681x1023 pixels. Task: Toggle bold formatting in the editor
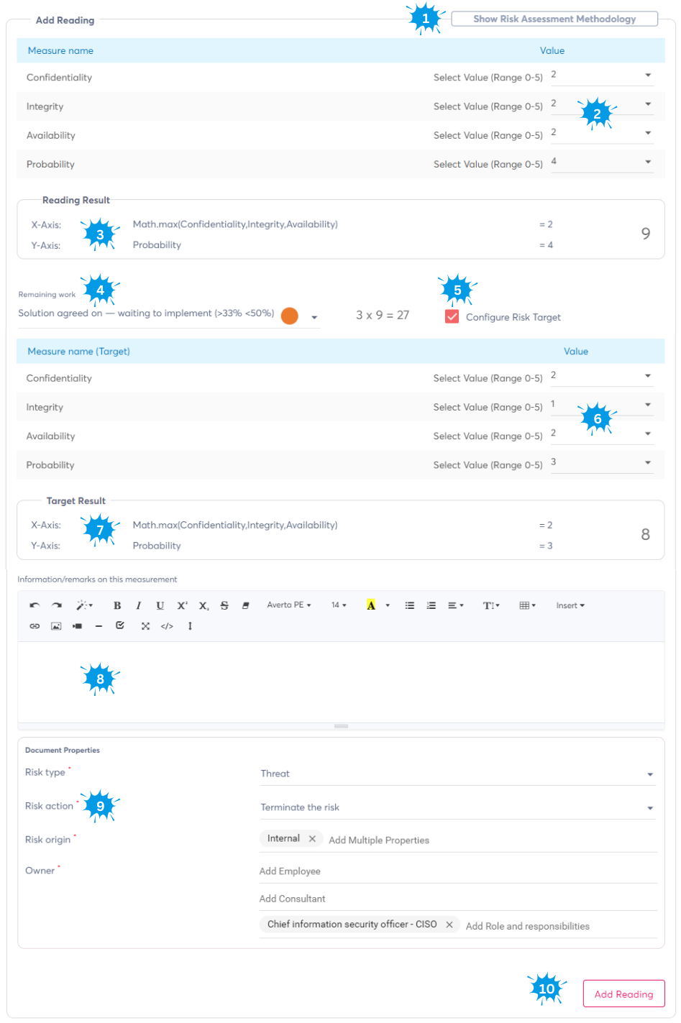point(117,605)
